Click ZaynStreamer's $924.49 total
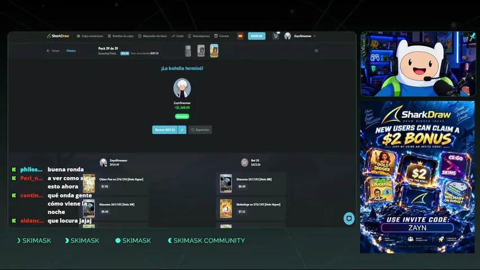Viewport: 480px width, 270px height. coord(114,165)
